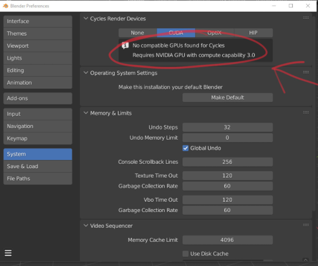
Task: Click the Blender logo in title bar
Action: [x=5, y=6]
